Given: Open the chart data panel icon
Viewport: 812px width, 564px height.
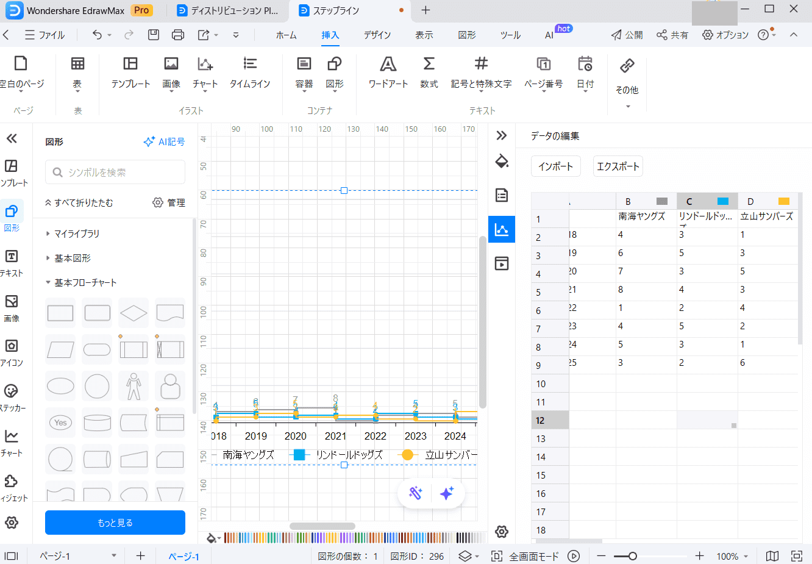Looking at the screenshot, I should (x=502, y=229).
